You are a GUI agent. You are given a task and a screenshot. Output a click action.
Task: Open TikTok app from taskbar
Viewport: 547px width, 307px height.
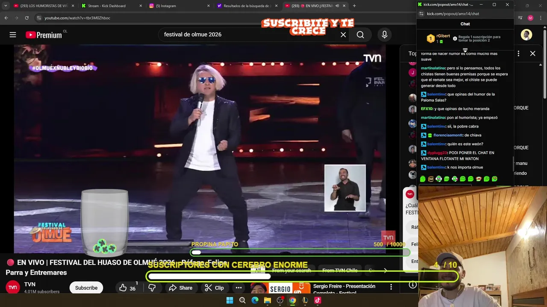click(318, 300)
